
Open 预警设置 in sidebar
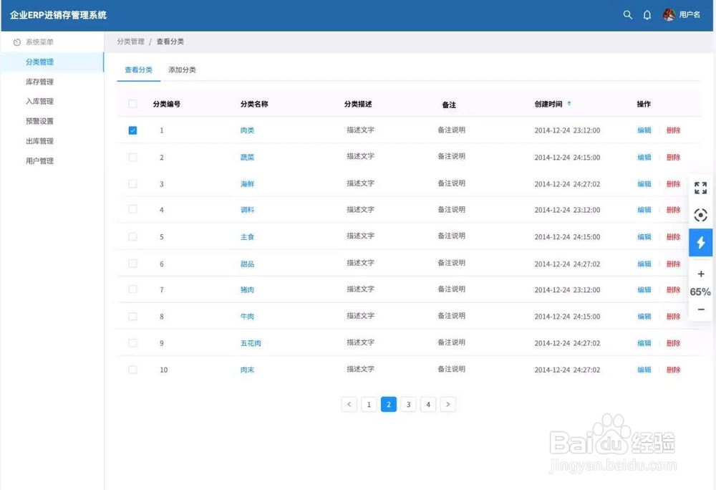pos(39,121)
